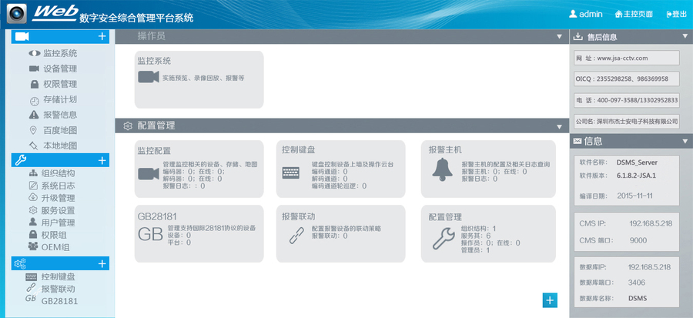The width and height of the screenshot is (693, 318).
Task: Go to 主控页面 home link
Action: coord(634,14)
